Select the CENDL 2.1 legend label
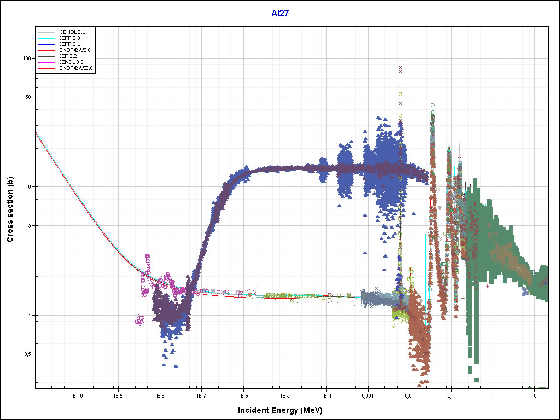Screen dimensions: 560x420 point(72,32)
